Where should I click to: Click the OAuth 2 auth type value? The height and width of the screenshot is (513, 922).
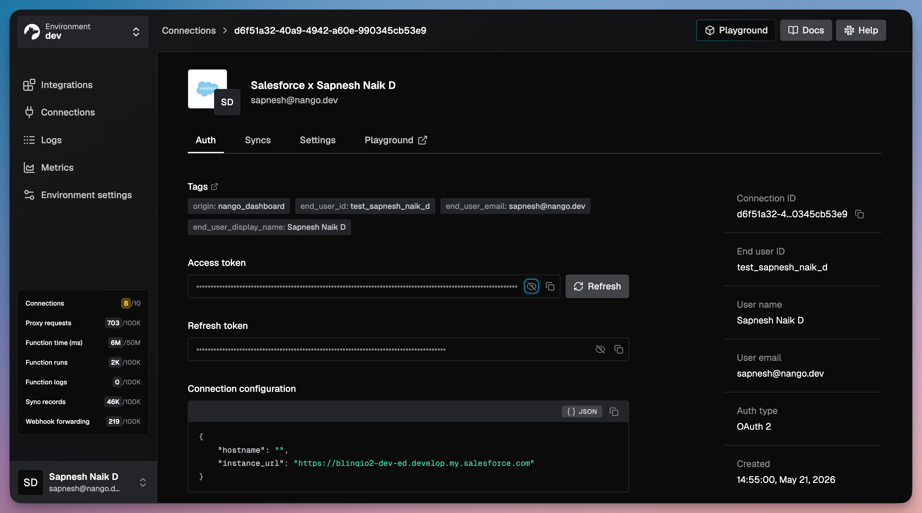click(x=754, y=426)
